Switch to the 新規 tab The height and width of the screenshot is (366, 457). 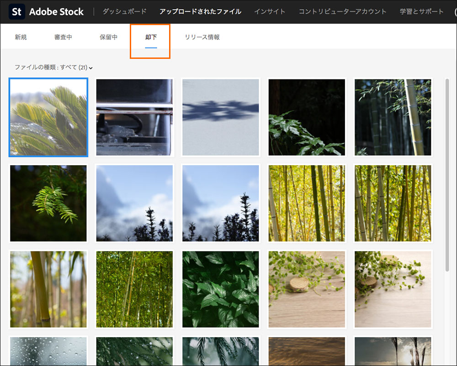21,37
